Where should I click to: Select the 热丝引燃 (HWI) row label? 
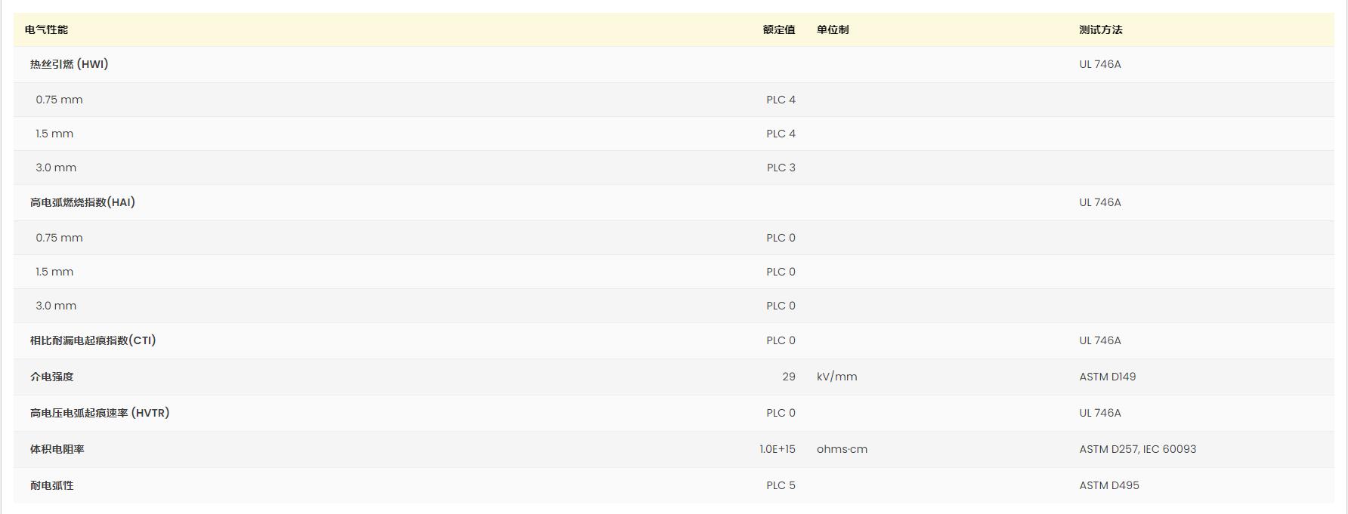click(x=69, y=64)
